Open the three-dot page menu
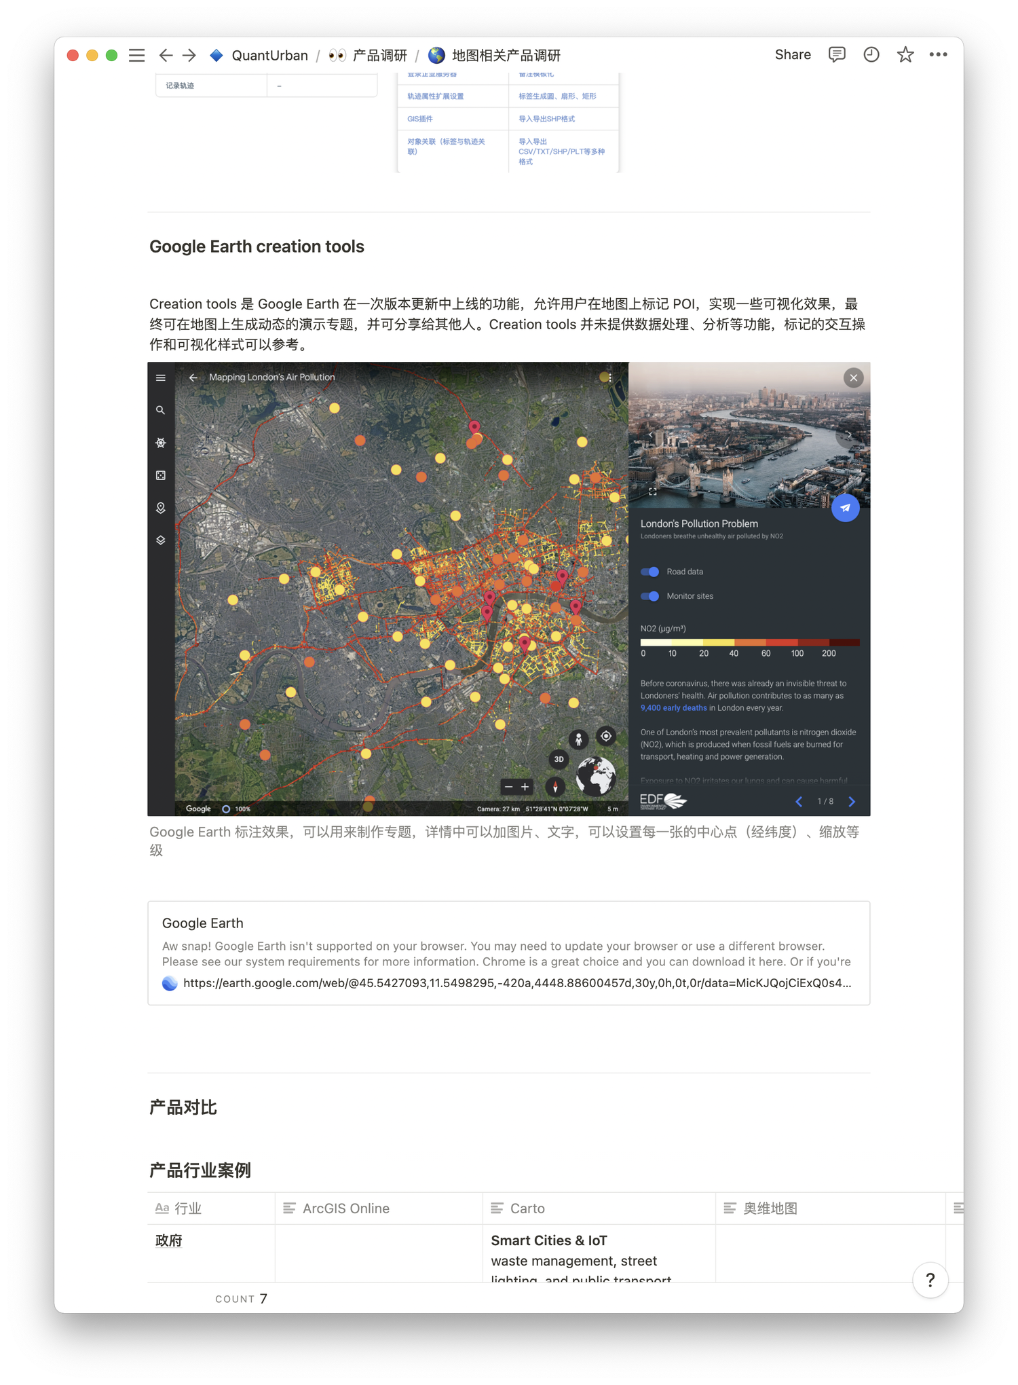Viewport: 1018px width, 1385px height. pos(939,54)
